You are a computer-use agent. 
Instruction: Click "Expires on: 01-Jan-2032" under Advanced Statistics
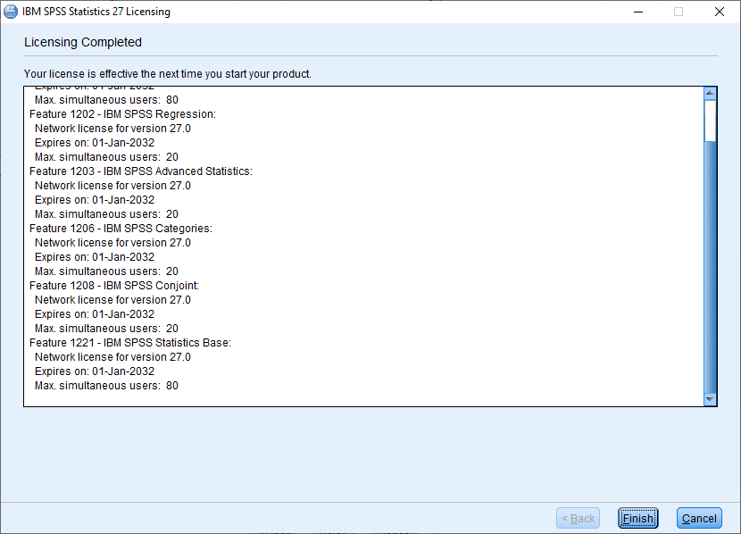pyautogui.click(x=95, y=200)
